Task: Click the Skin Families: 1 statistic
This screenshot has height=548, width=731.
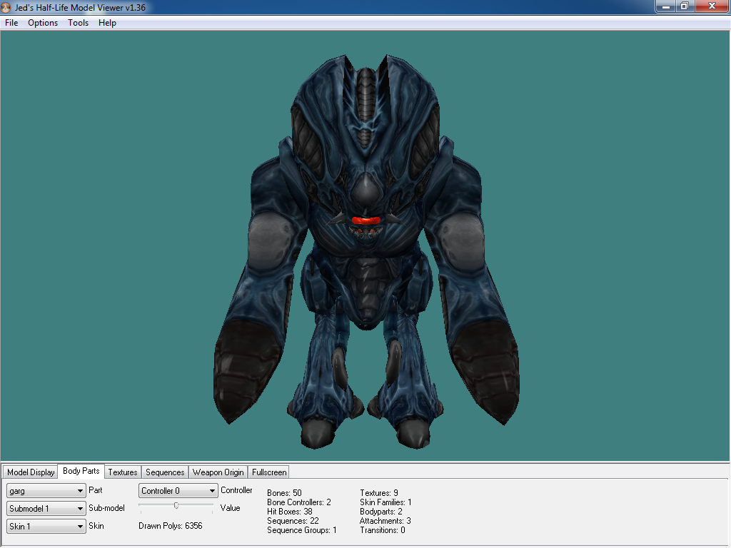Action: point(385,502)
